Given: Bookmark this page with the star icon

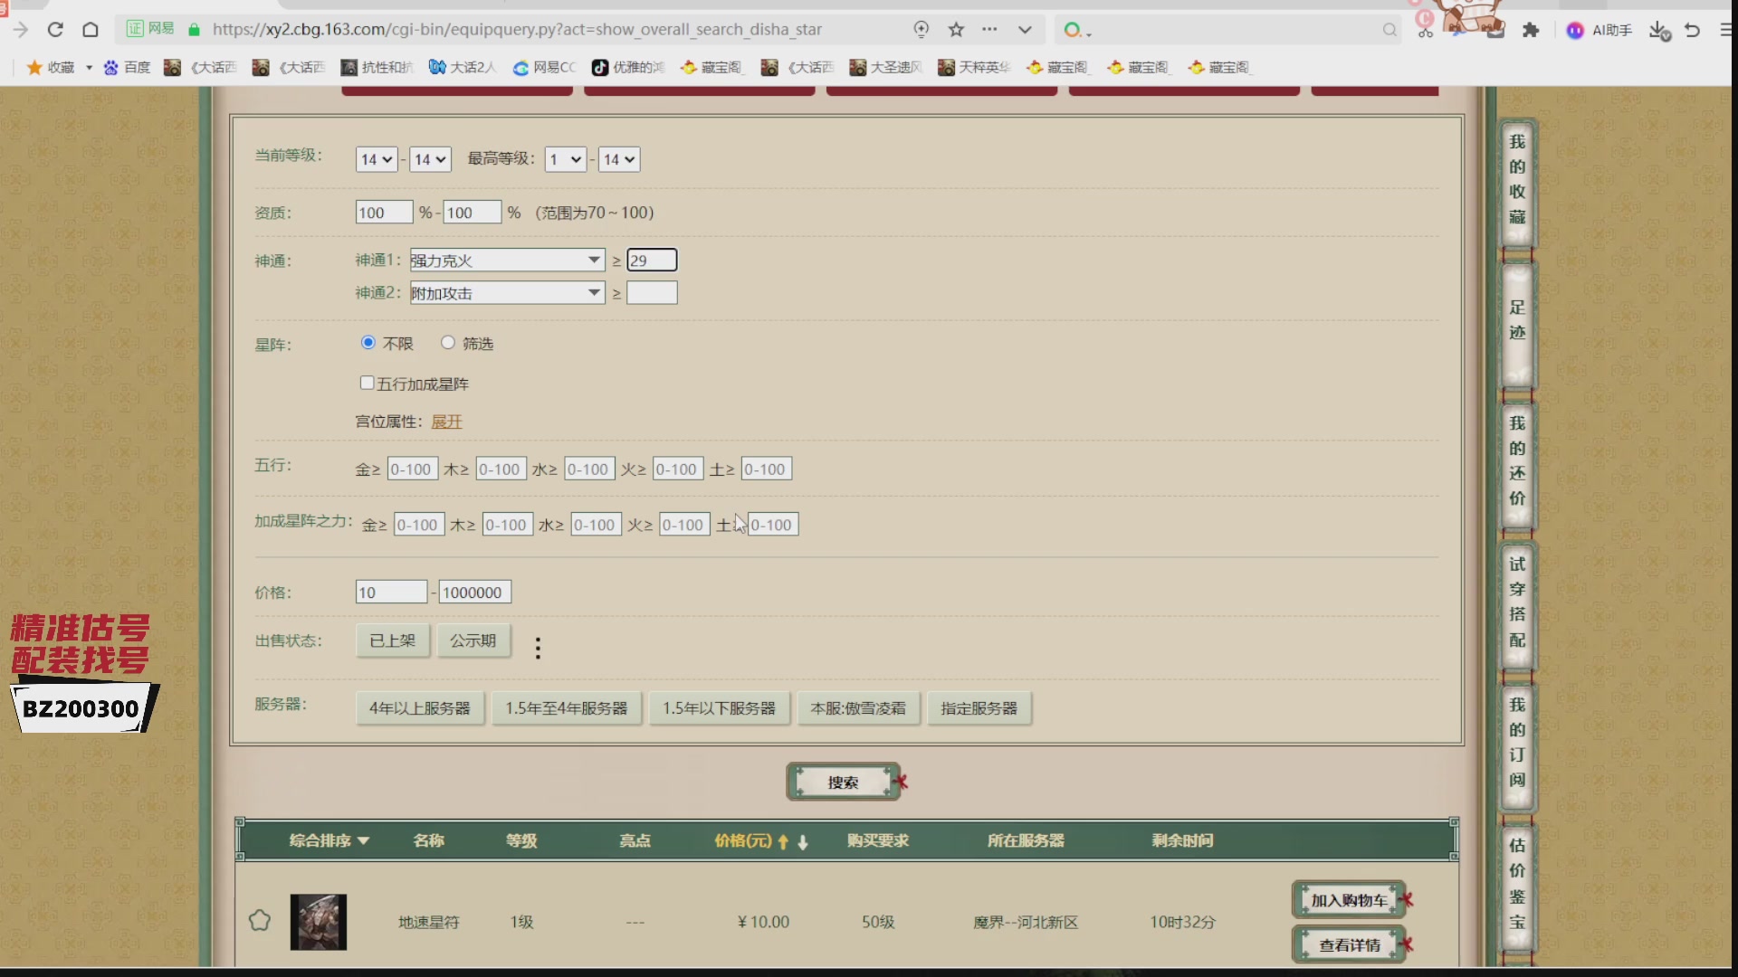Looking at the screenshot, I should pos(956,30).
